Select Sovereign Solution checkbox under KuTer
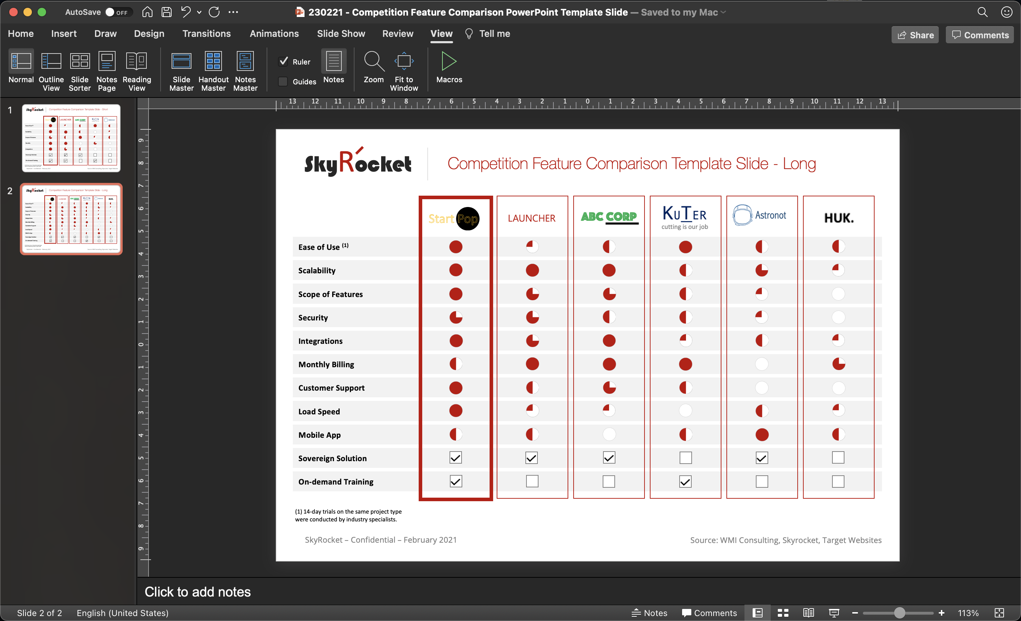 [x=685, y=458]
